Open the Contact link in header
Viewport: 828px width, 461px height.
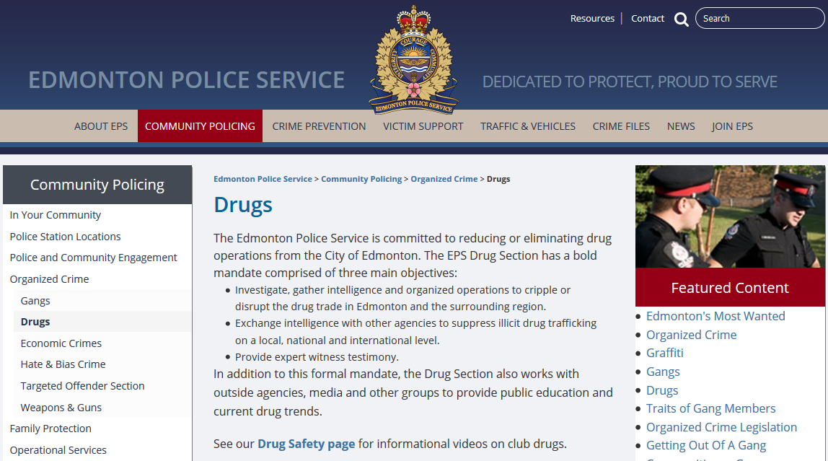pos(648,19)
